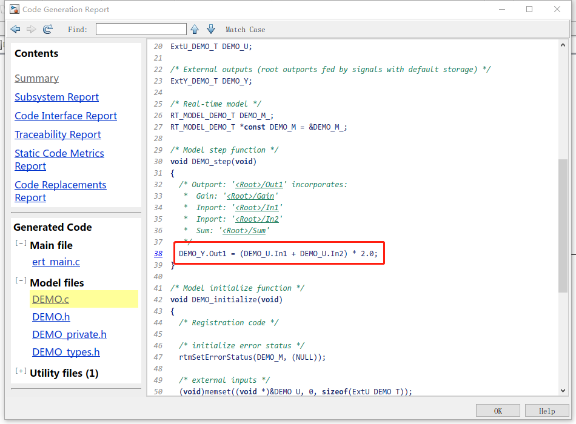Navigate back using the back arrow icon
The width and height of the screenshot is (576, 424).
(15, 29)
